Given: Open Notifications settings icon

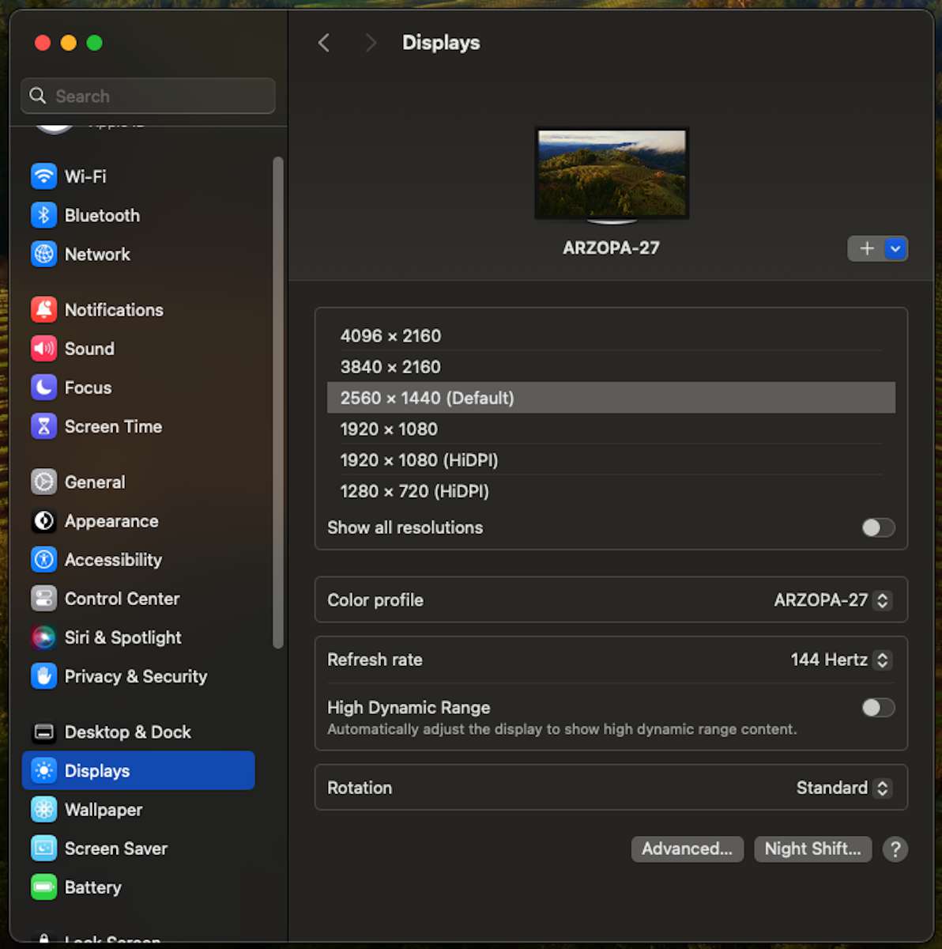Looking at the screenshot, I should pyautogui.click(x=43, y=309).
